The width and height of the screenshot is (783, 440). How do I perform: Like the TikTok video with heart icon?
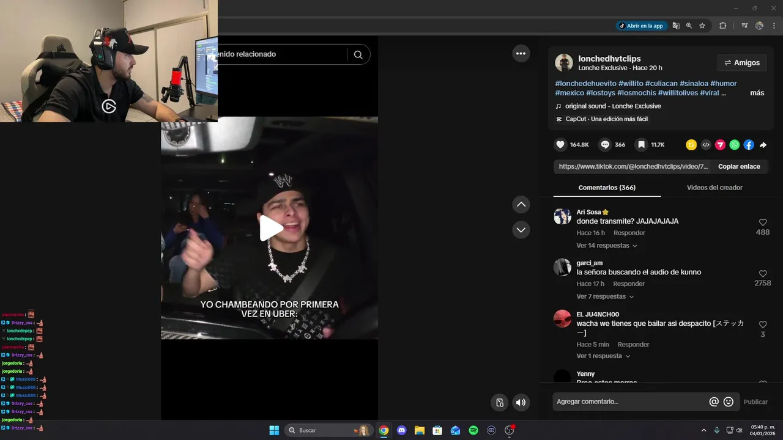560,145
